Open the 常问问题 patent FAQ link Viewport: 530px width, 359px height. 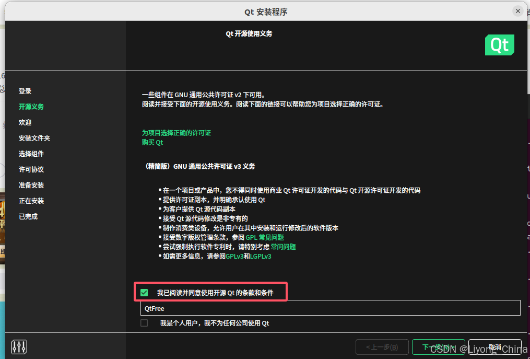[x=283, y=247]
